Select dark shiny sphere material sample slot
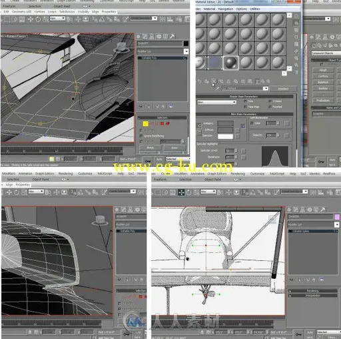Image resolution: width=341 pixels, height=339 pixels. point(230,63)
